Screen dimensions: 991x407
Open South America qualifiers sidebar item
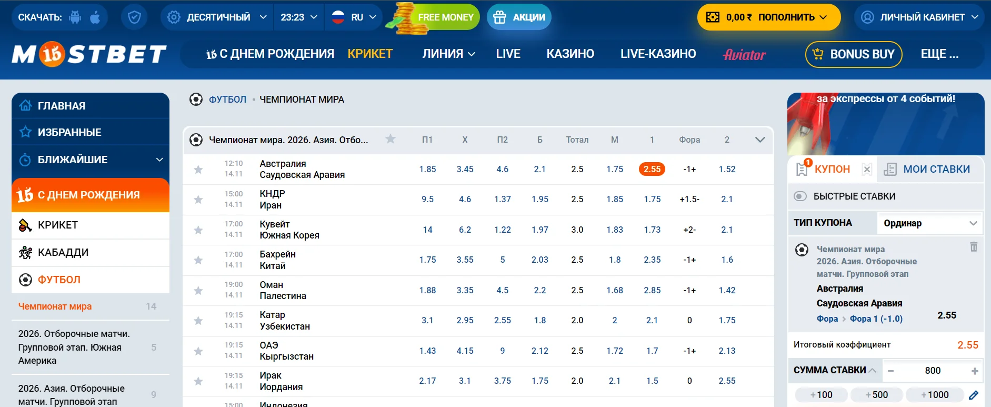click(91, 348)
